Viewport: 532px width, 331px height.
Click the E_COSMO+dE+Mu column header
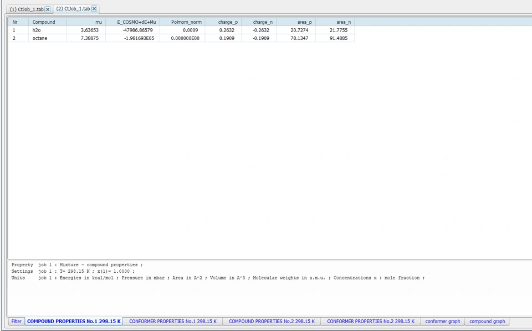pyautogui.click(x=133, y=22)
